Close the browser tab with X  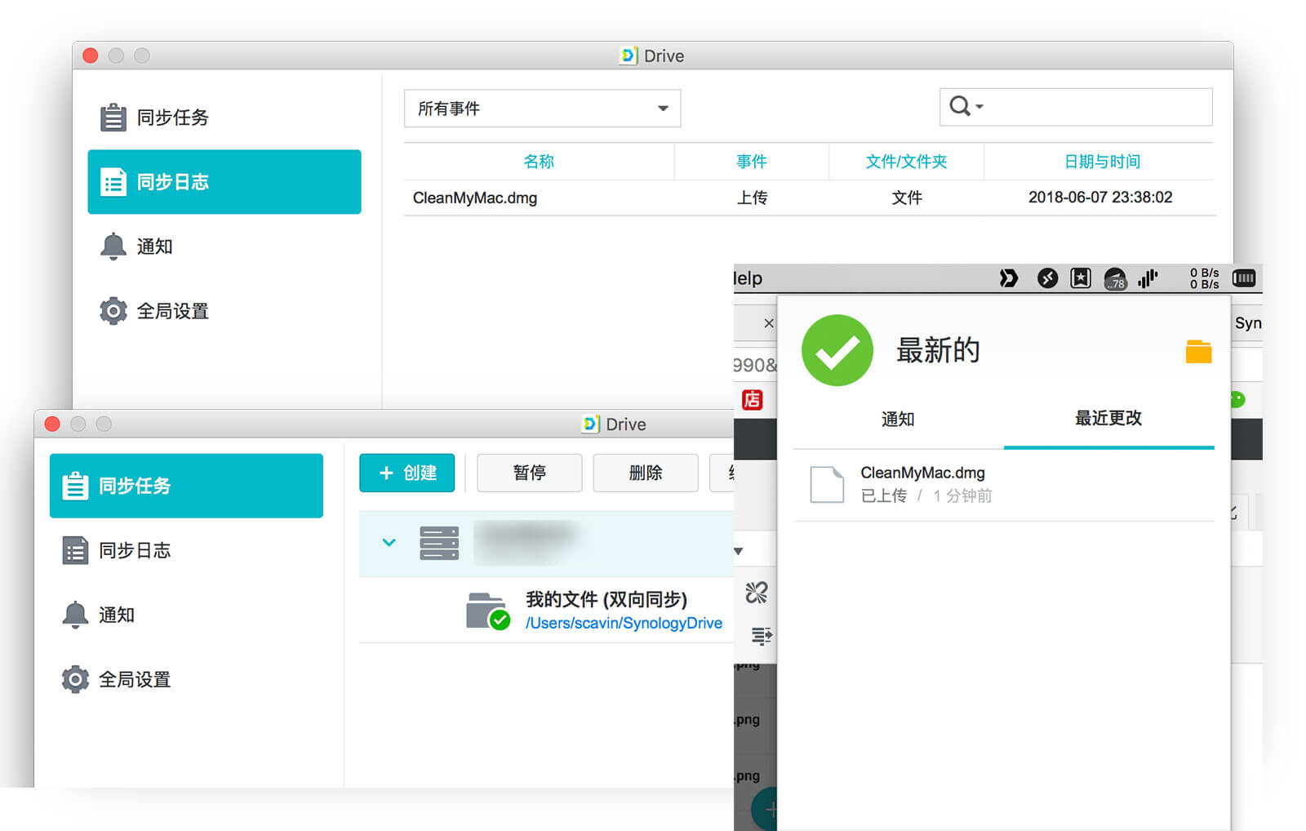[769, 323]
